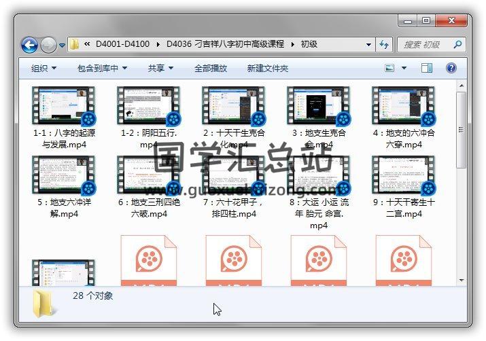This screenshot has height=341, width=486.
Task: Open the 共享 menu
Action: (x=160, y=68)
